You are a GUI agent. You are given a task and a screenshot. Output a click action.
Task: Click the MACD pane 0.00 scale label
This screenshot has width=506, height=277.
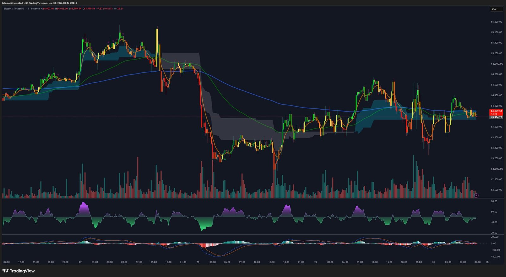493,244
